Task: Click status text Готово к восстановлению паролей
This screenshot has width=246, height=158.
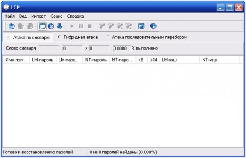Action: click(38, 152)
